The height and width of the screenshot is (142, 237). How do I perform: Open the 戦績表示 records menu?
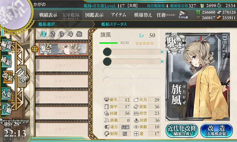click(48, 15)
